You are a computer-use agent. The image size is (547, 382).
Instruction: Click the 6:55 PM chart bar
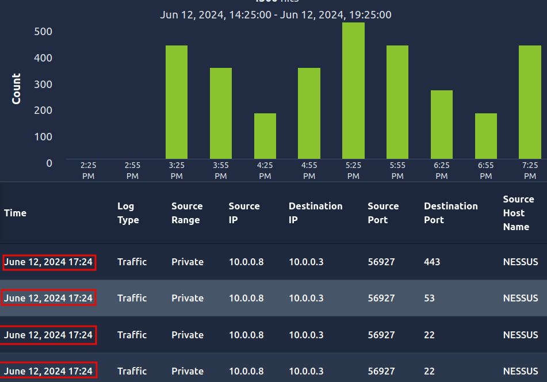coord(486,136)
